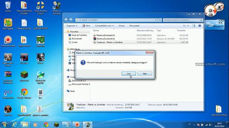Select Downloads in navigation pane
Image resolution: width=229 pixels, height=128 pixels.
(x=77, y=39)
